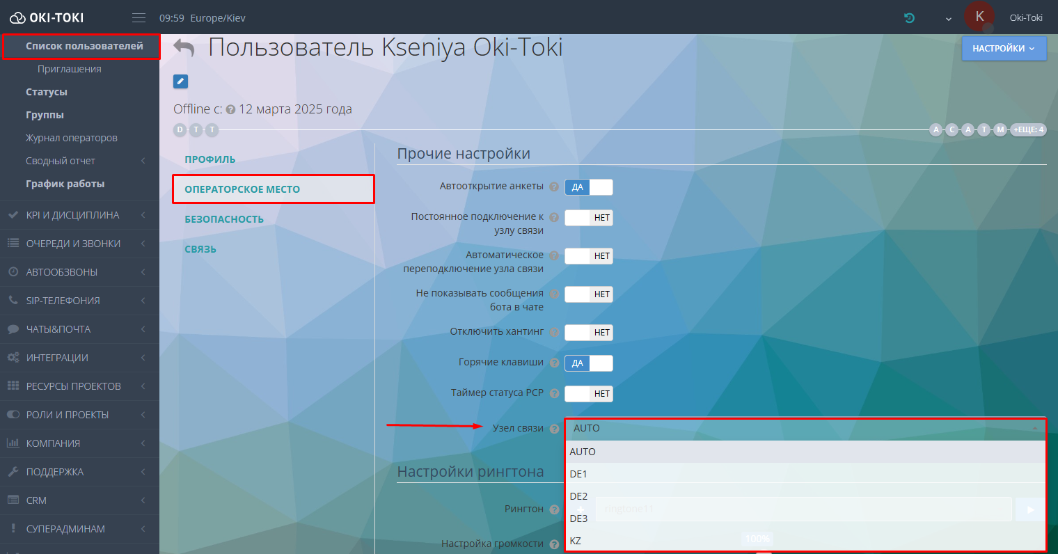Viewport: 1058px width, 554px height.
Task: Expand the Суперадминам section
Action: tap(79, 529)
